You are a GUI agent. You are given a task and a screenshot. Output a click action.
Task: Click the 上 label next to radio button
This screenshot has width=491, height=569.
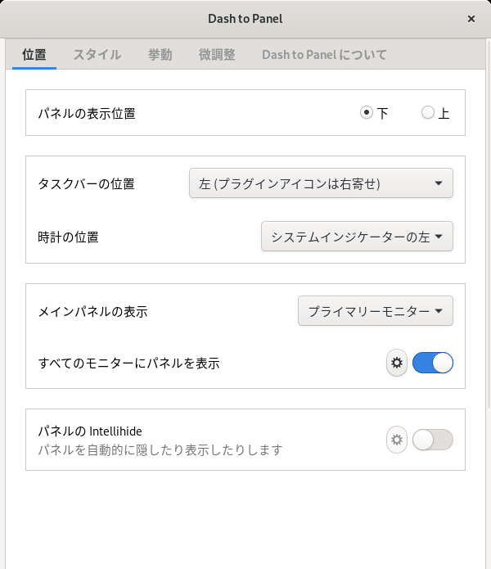click(444, 114)
